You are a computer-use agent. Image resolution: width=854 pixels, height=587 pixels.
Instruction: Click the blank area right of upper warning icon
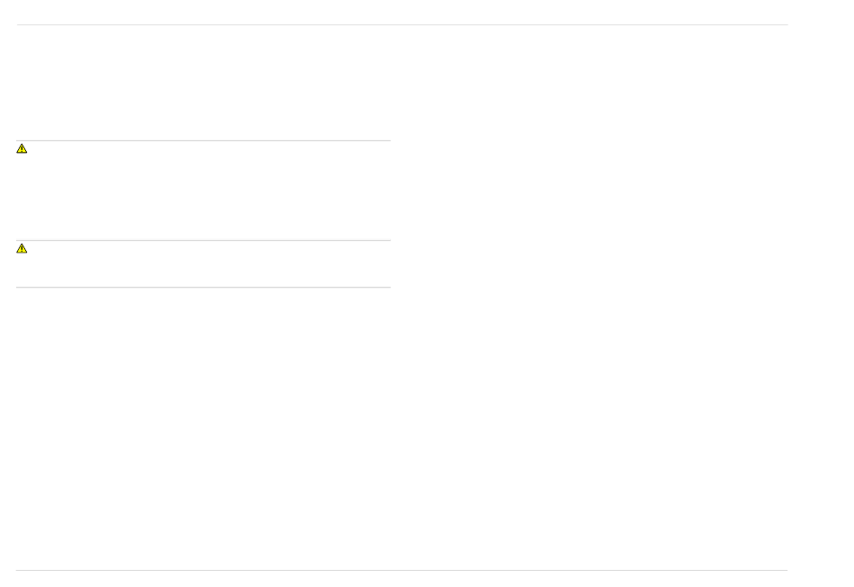pos(209,190)
